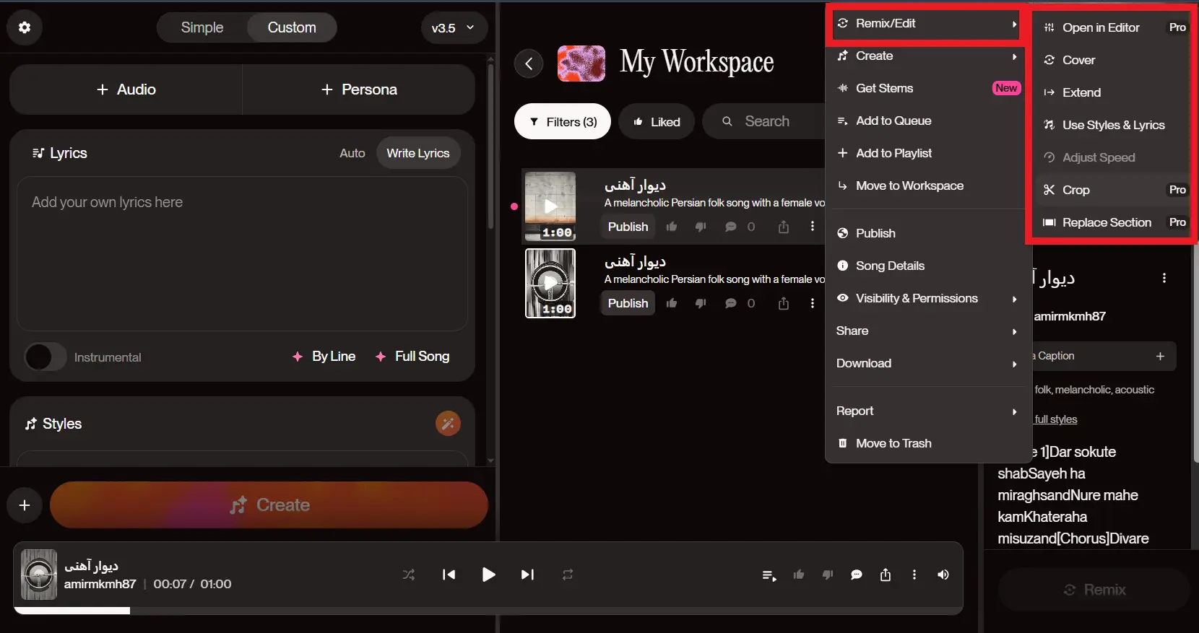1199x633 pixels.
Task: Skip to the next track
Action: coord(527,575)
